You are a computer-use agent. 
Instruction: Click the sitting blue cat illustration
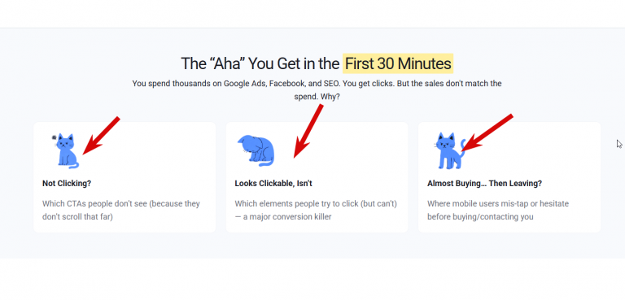68,151
